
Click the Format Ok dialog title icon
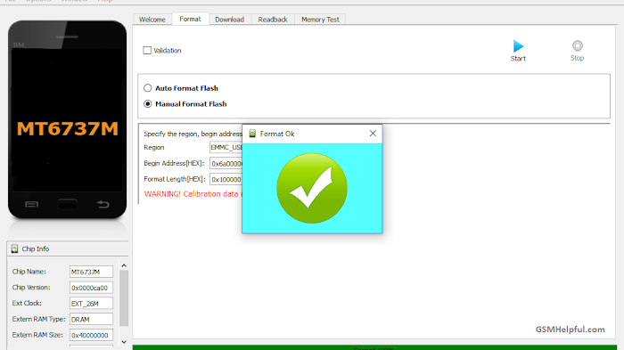coord(252,134)
